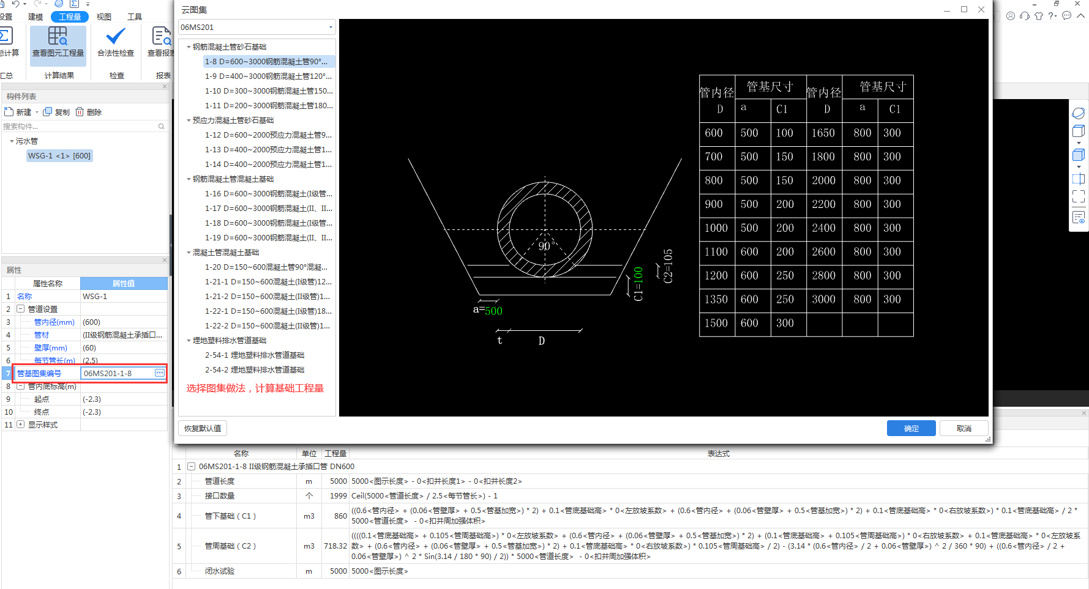Open the 新建 dropdown arrow
Image resolution: width=1089 pixels, height=589 pixels.
(37, 112)
